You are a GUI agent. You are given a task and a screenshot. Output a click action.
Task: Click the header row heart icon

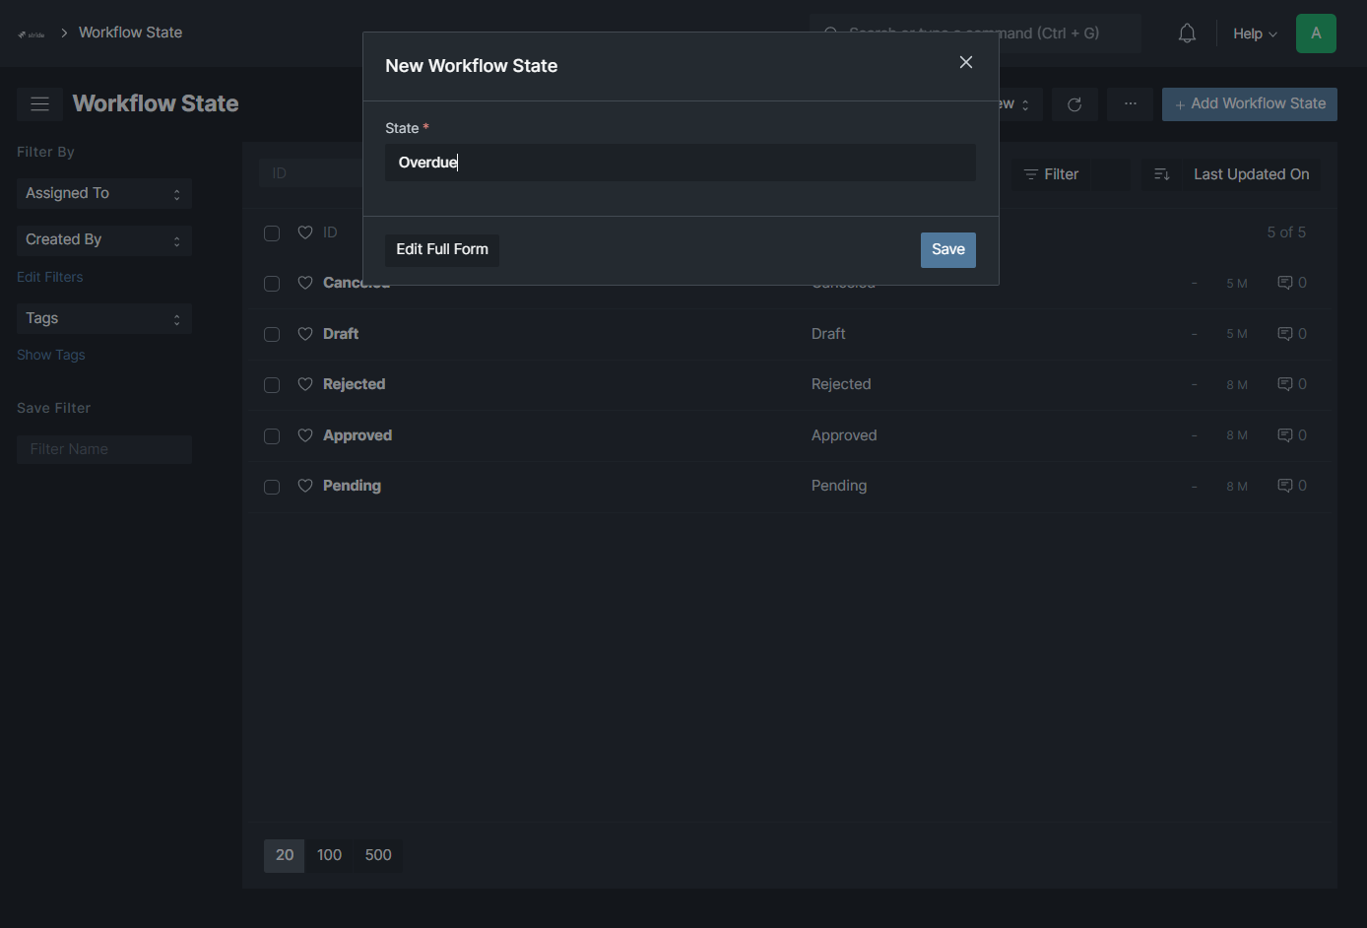(x=305, y=232)
